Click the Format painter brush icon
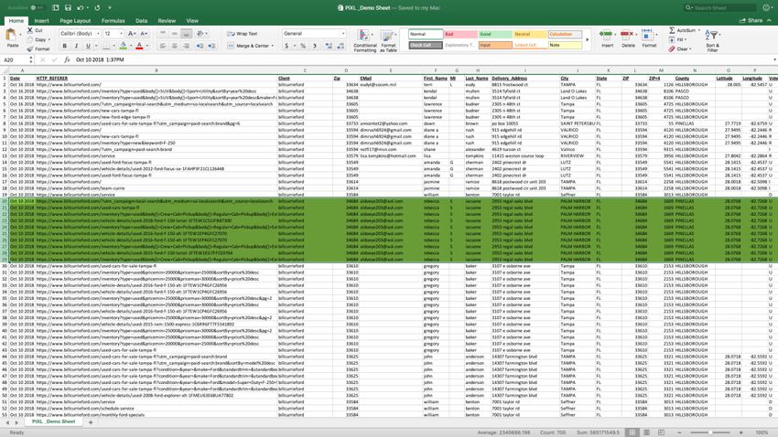The width and height of the screenshot is (778, 437). pos(30,48)
